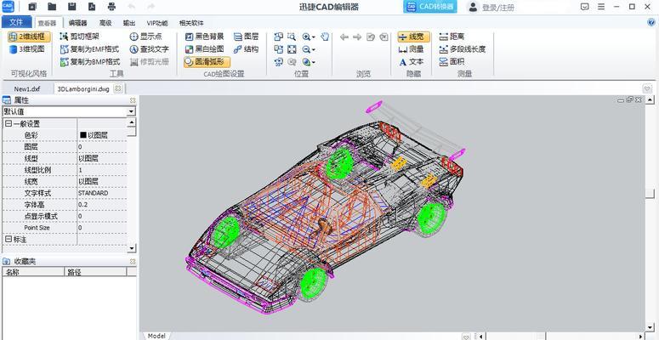Toggle 黑白绘图 setting
659x340 pixels.
click(205, 49)
